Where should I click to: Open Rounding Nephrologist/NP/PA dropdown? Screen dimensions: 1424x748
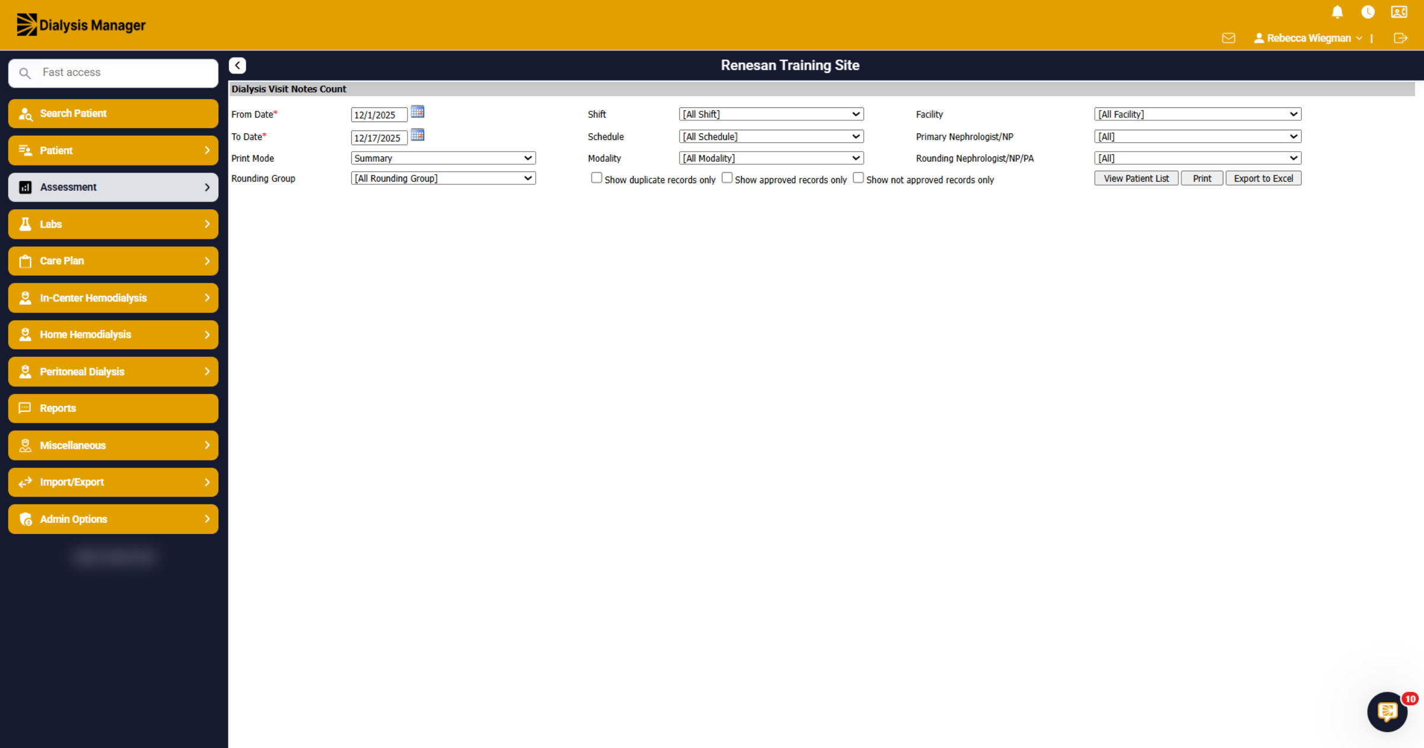1198,158
